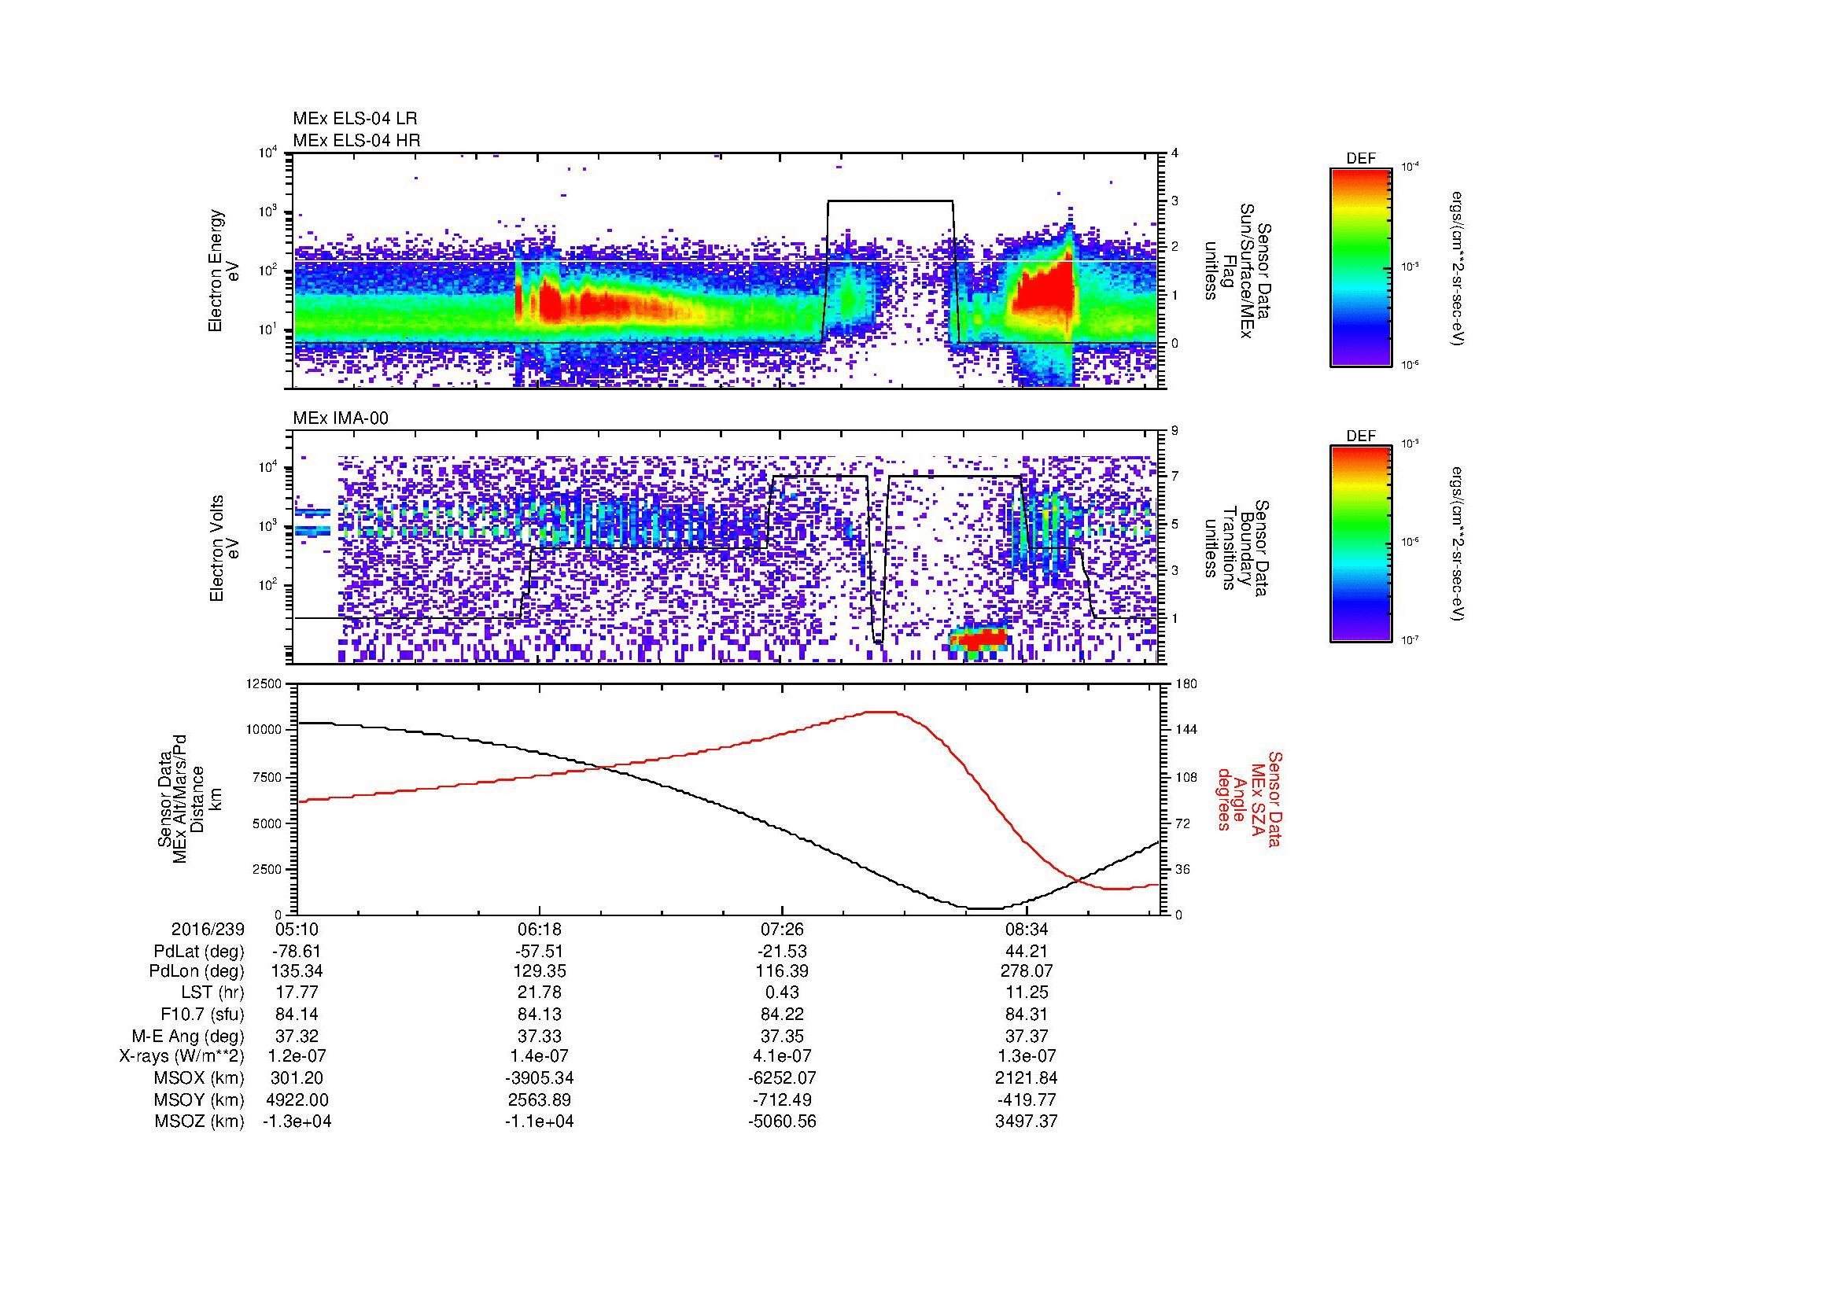1840x1300 pixels.
Task: Click PdLon value '278.07'
Action: (x=1027, y=971)
